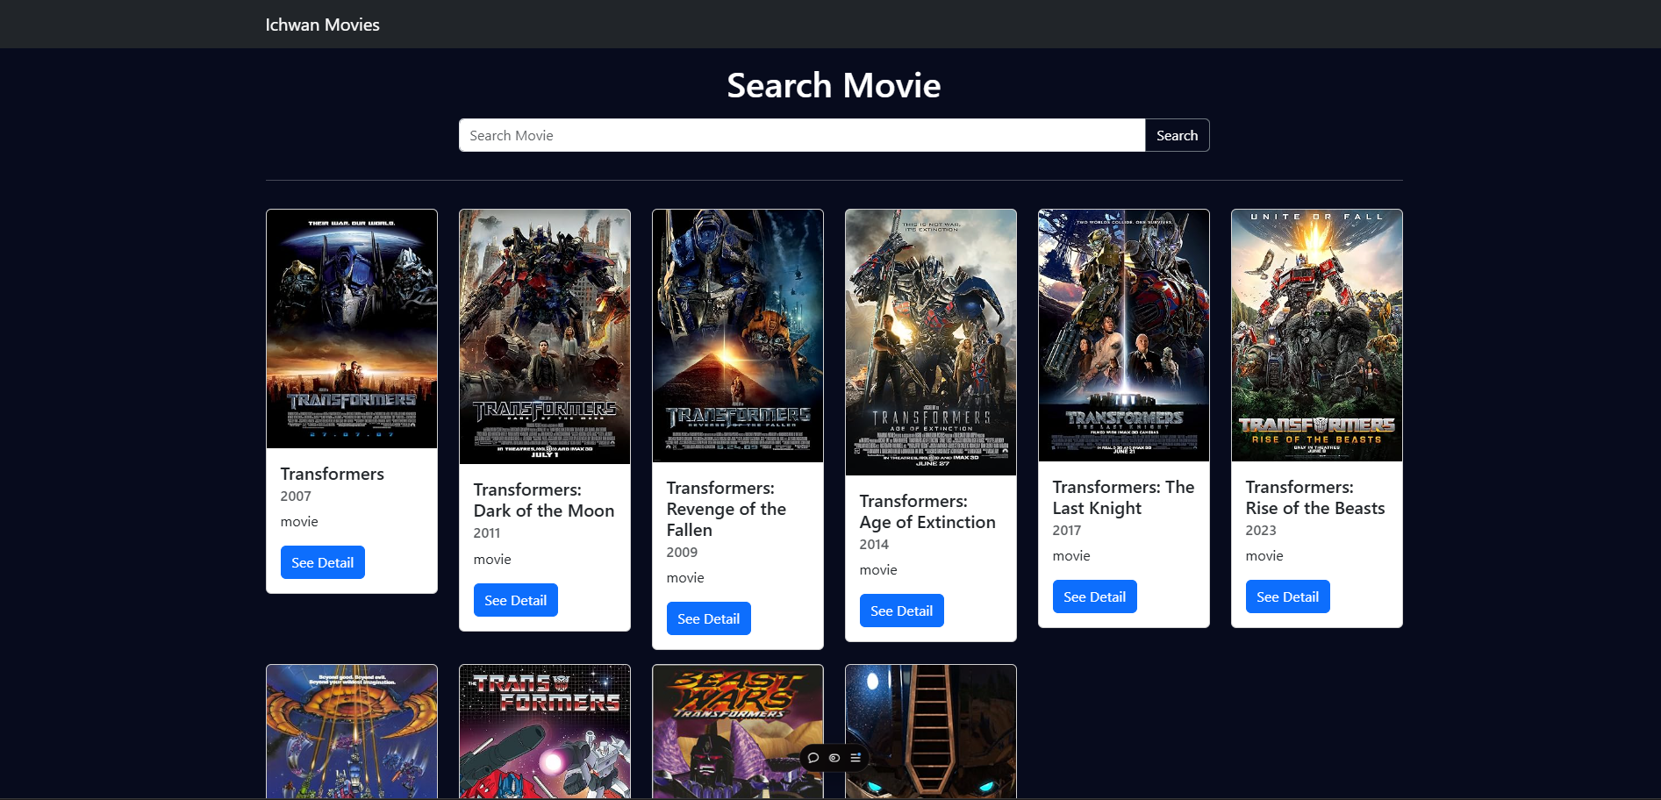
Task: Click the Search button
Action: pyautogui.click(x=1177, y=135)
